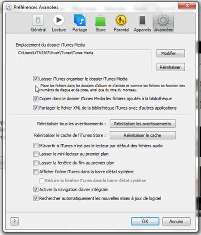Click the Emplacement du dossier iTunes Media label
The height and width of the screenshot is (235, 201).
pos(51,45)
